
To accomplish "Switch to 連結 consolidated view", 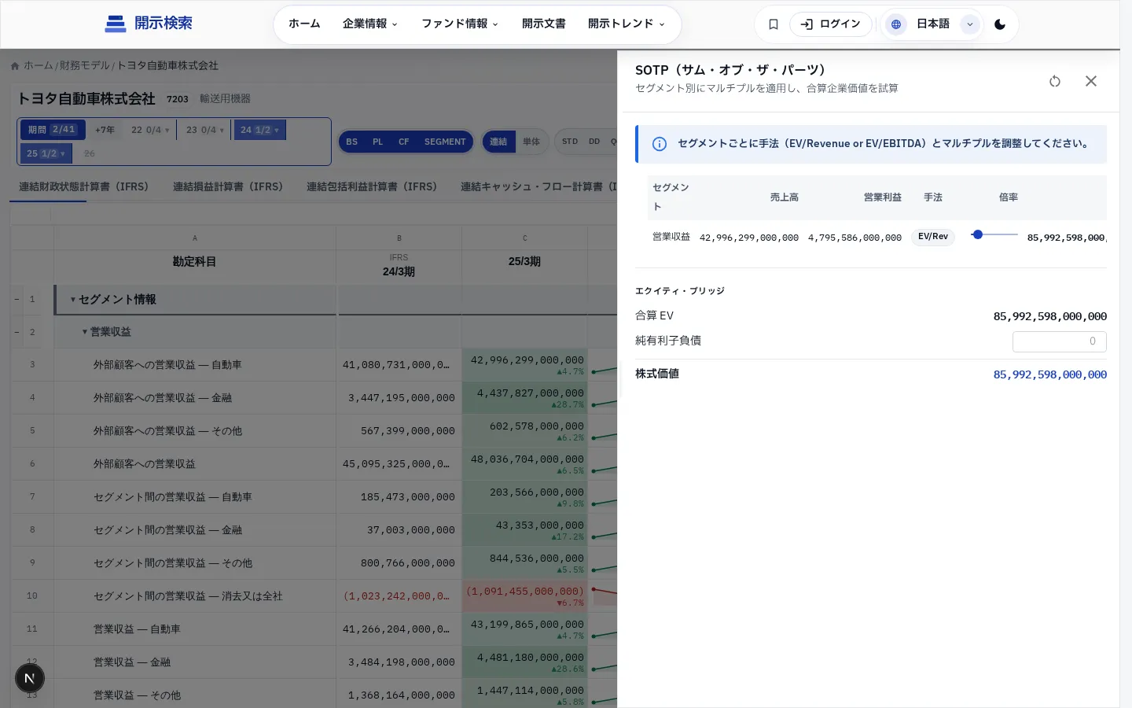I will [498, 142].
